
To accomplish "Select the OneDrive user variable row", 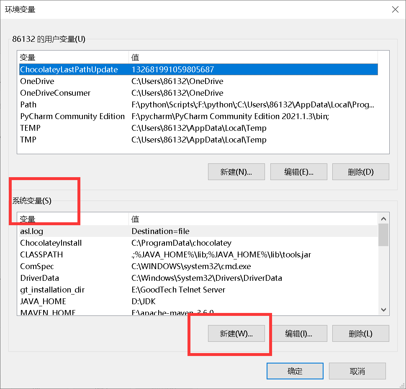I will 198,81.
